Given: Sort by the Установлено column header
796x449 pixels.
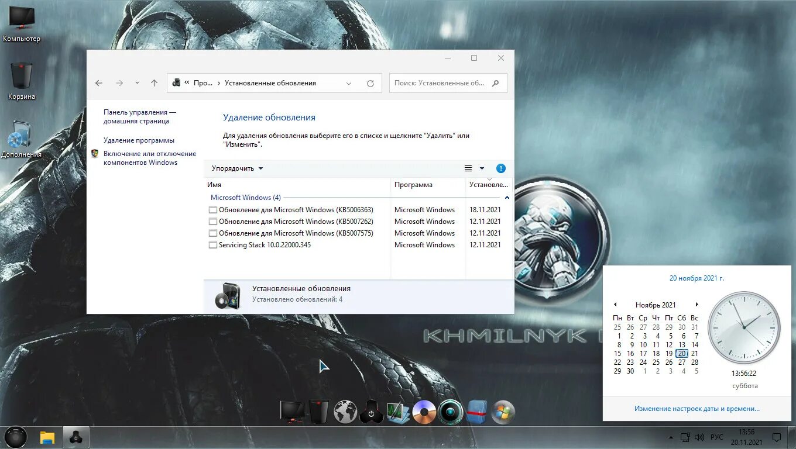Looking at the screenshot, I should pos(489,185).
